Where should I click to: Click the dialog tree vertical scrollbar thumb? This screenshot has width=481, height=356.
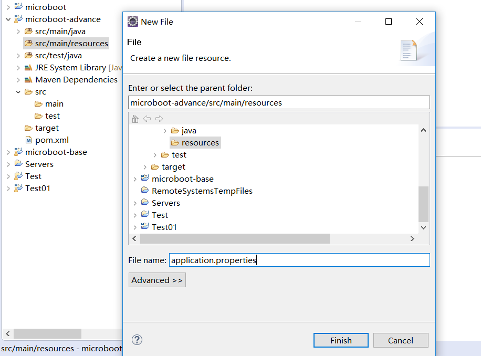point(423,204)
